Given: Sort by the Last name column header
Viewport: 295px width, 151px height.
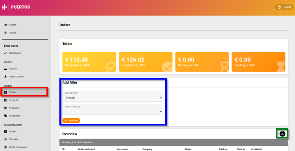Looking at the screenshot, I should click(122, 149).
